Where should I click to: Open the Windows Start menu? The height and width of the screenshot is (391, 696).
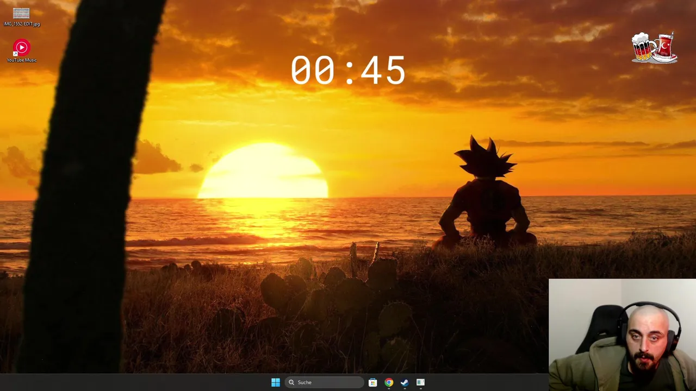point(276,382)
